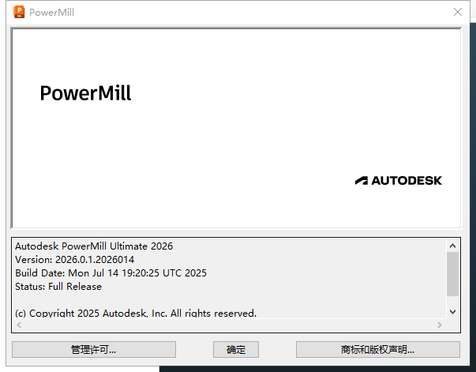Click the Version 2026.0.1.2026014 text line
The width and height of the screenshot is (476, 372).
[x=75, y=260]
